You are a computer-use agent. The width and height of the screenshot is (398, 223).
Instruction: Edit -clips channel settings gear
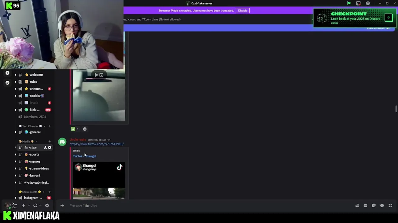coord(49,147)
